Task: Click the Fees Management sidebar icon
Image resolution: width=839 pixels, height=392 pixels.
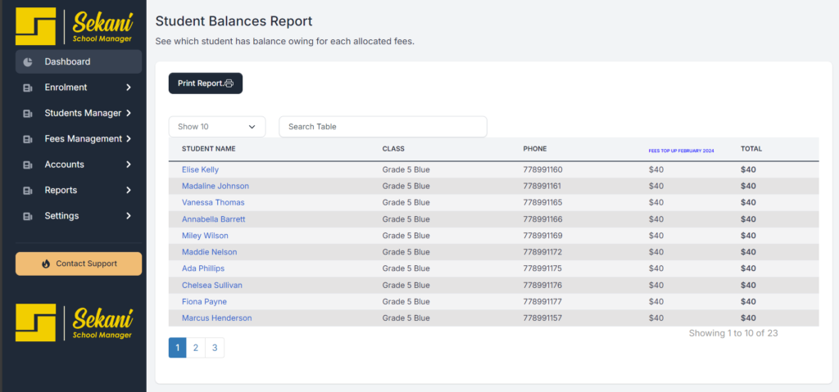Action: [x=28, y=139]
